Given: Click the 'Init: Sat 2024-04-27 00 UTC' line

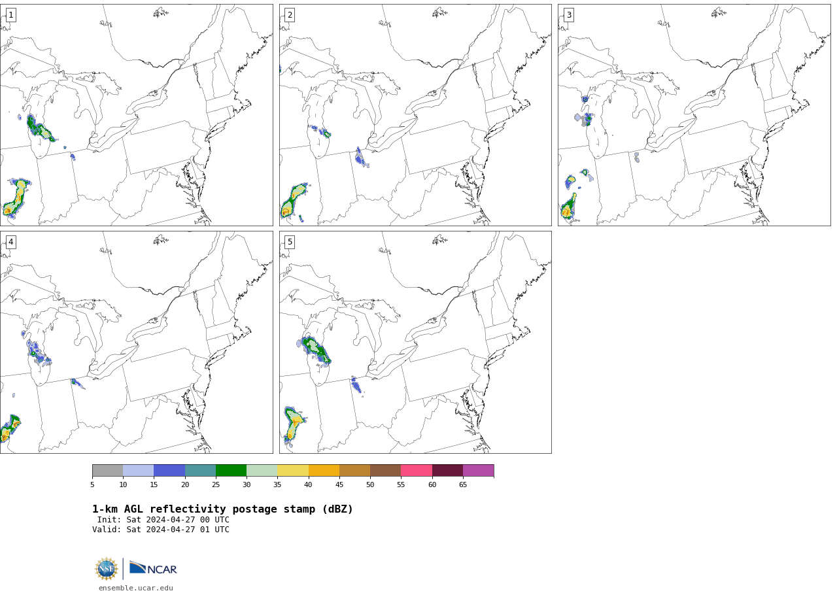Looking at the screenshot, I should coord(163,520).
